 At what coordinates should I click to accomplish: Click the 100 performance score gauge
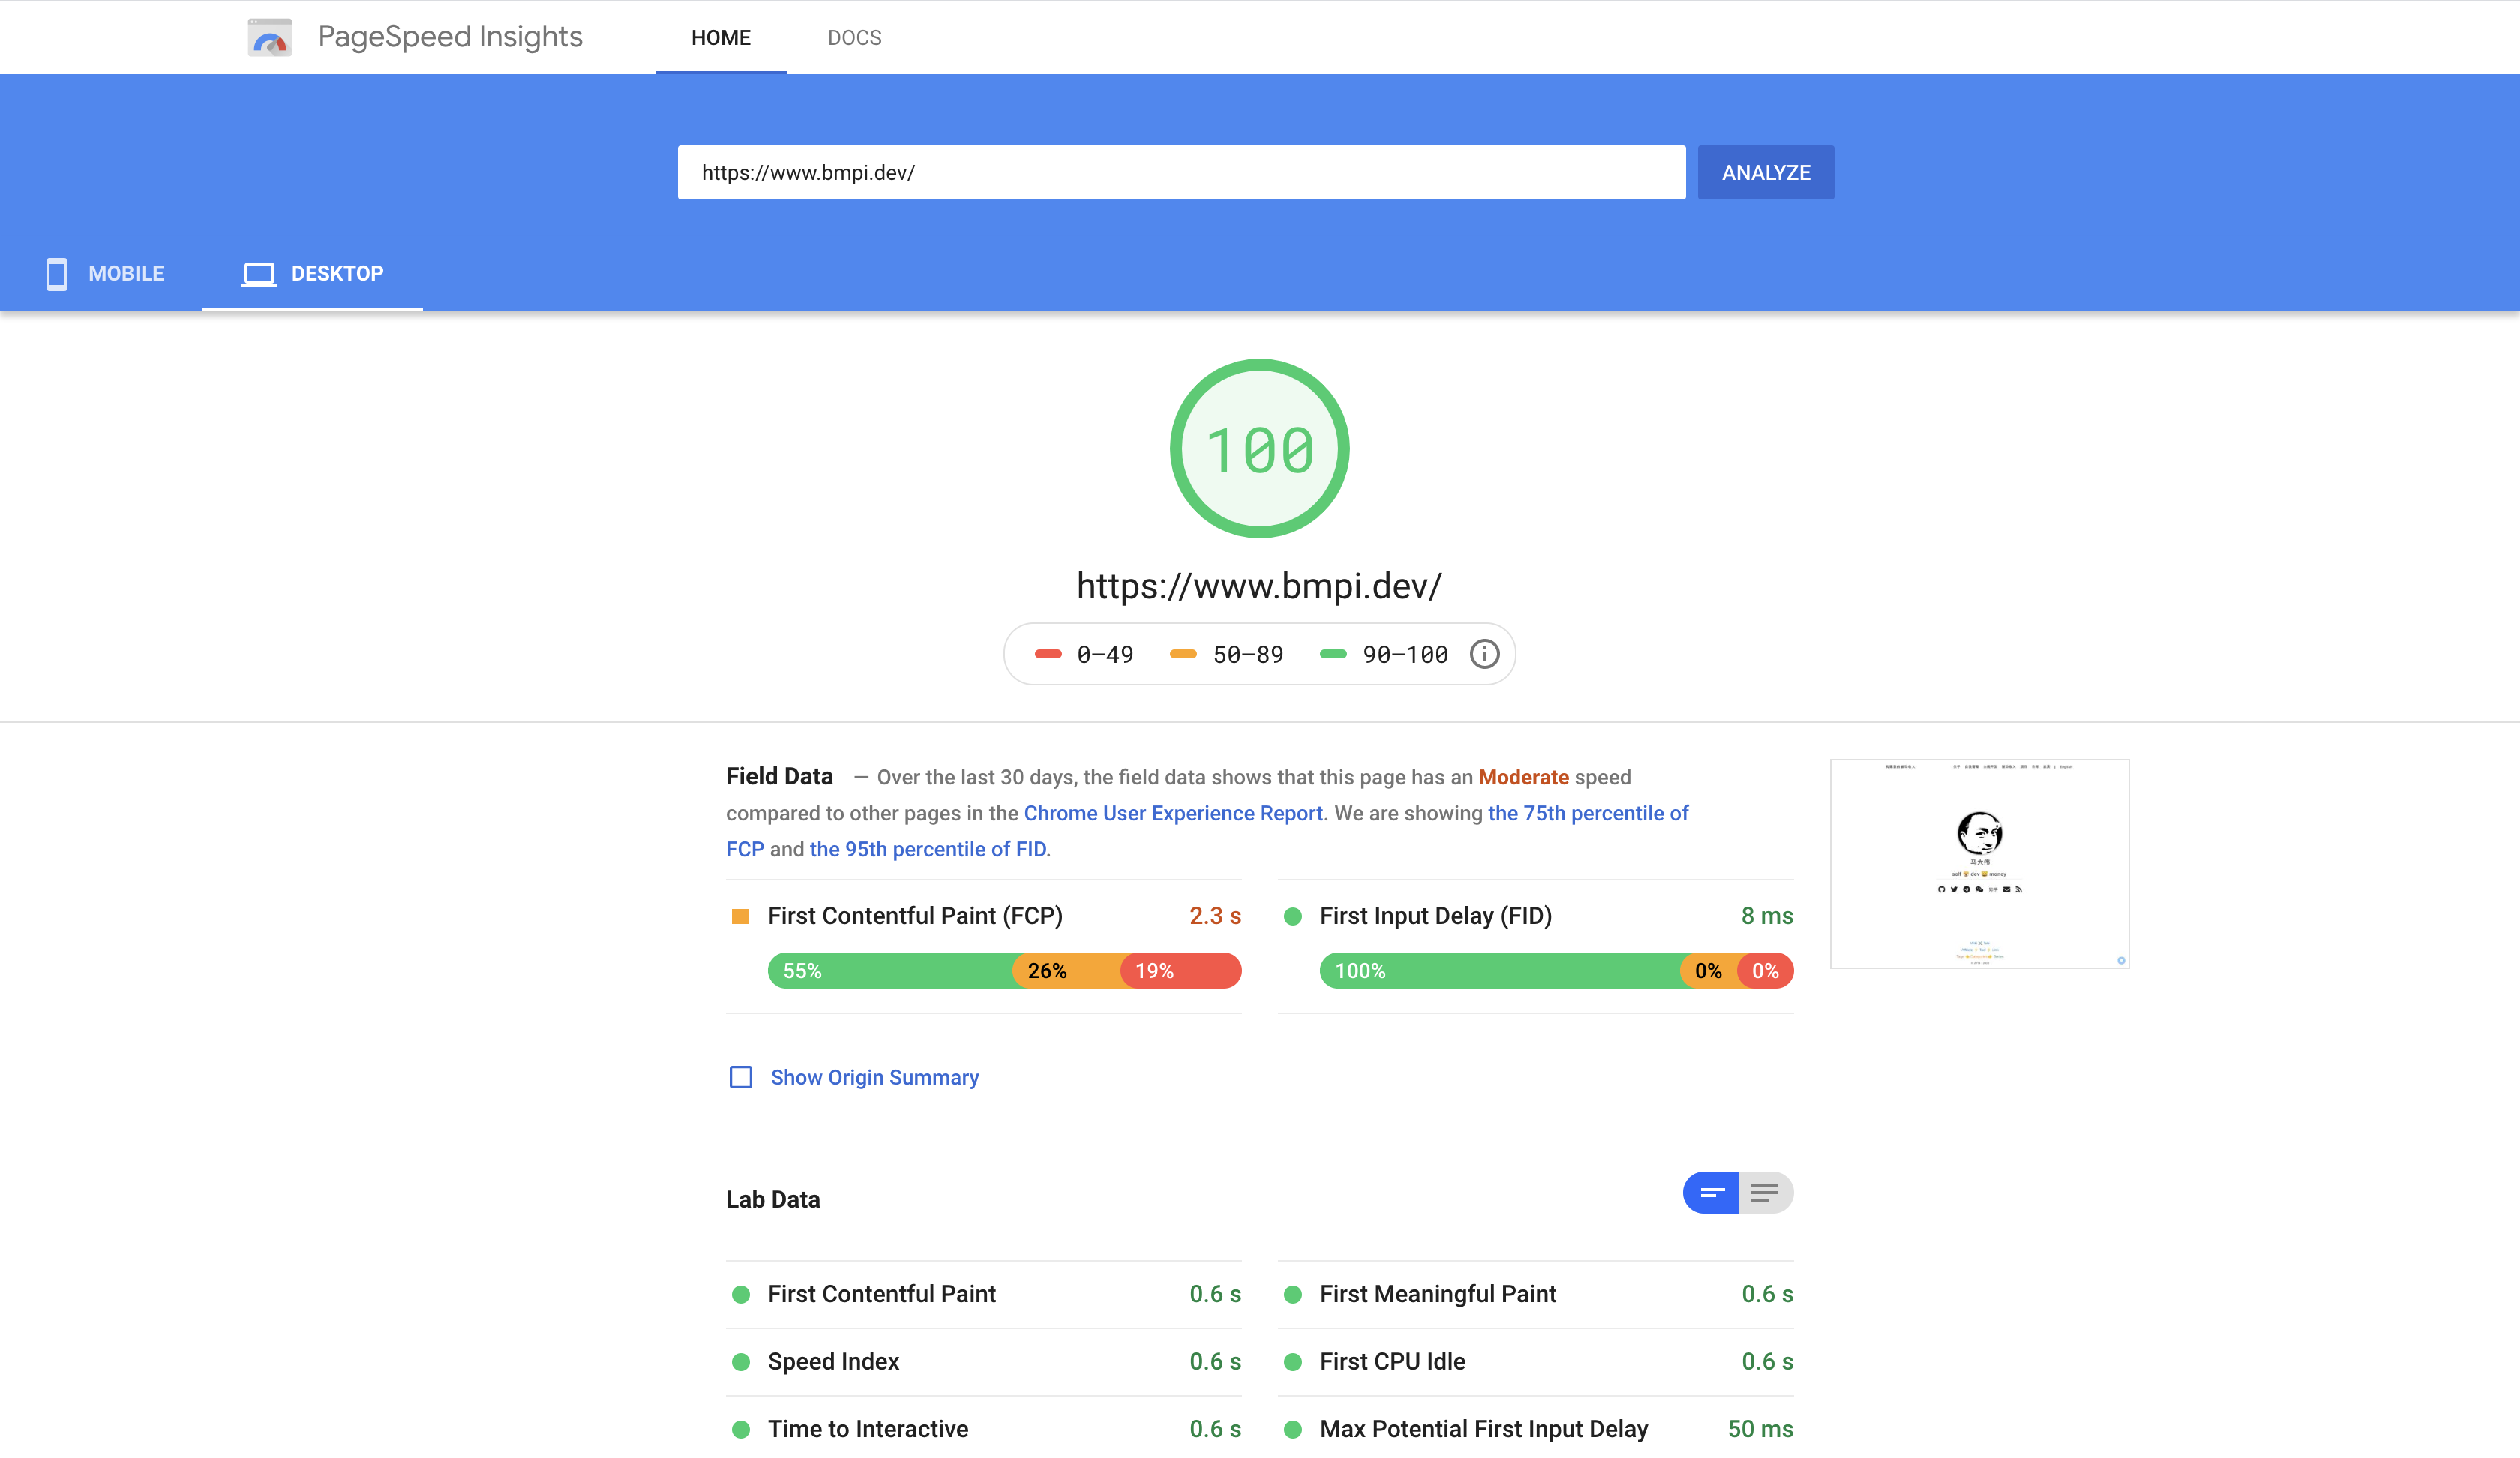pyautogui.click(x=1259, y=449)
